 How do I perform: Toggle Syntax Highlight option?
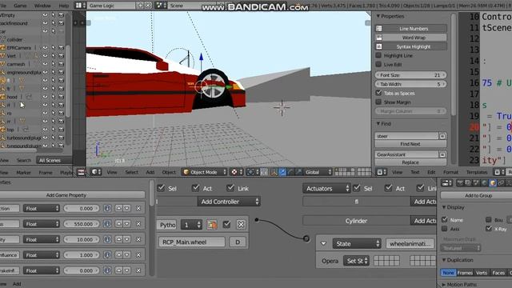[410, 46]
